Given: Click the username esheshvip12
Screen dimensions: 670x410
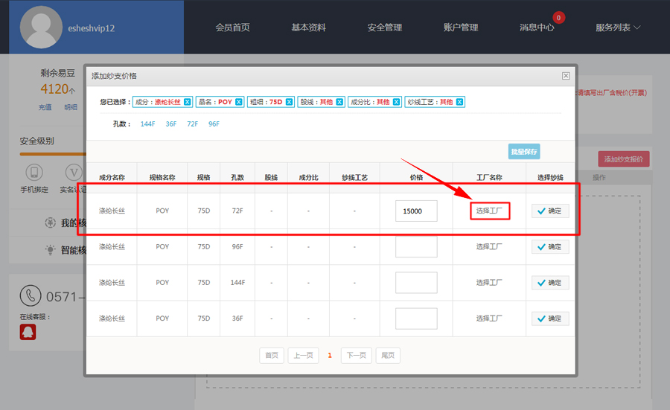Looking at the screenshot, I should (x=92, y=28).
